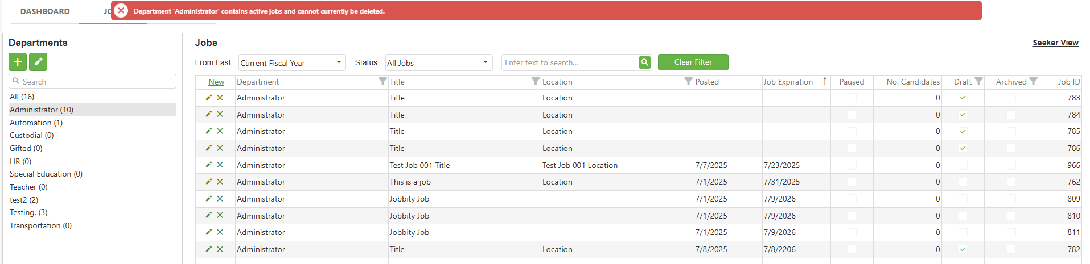Delete job 785 with X icon

point(220,131)
